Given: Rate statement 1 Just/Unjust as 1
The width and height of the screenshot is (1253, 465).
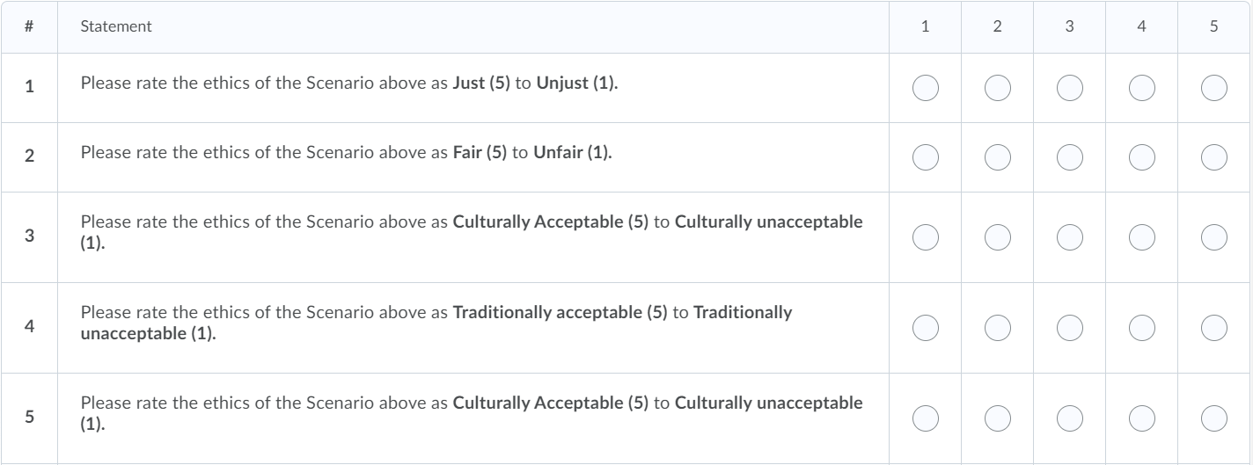Looking at the screenshot, I should point(925,88).
